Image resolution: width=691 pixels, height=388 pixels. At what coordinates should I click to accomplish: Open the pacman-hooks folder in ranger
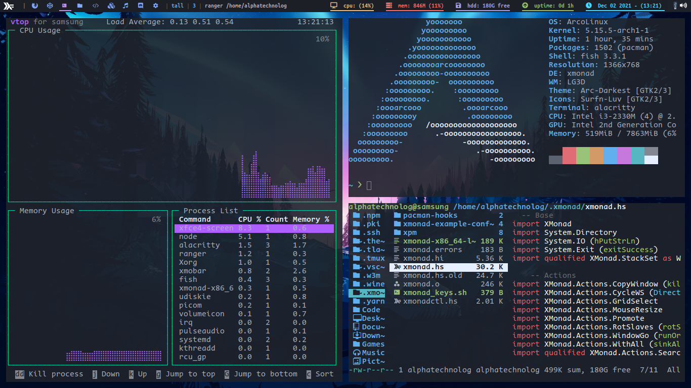[448, 215]
